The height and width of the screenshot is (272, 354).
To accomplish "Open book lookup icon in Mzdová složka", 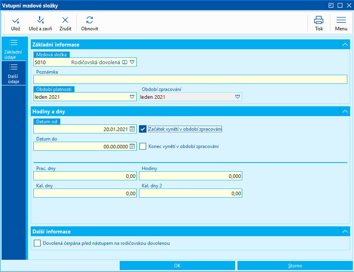I will (125, 62).
